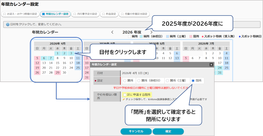Image resolution: width=263 pixels, height=136 pixels.
Task: Click the bookmark icon on 料金設定 tab
Action: click(104, 14)
